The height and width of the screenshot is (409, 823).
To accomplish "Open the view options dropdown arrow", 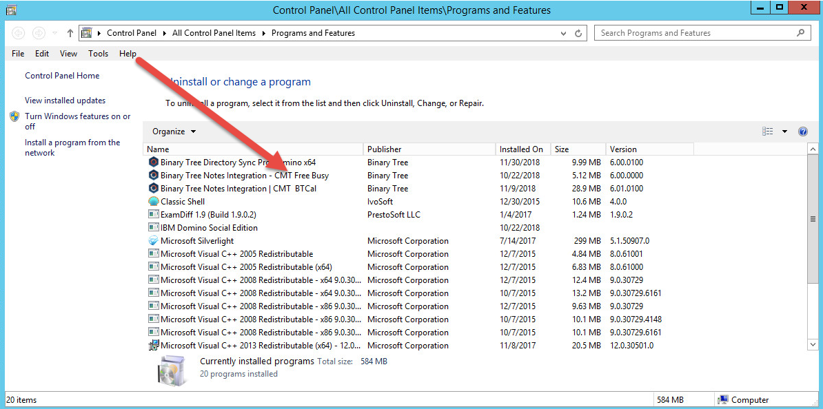I will pyautogui.click(x=784, y=132).
